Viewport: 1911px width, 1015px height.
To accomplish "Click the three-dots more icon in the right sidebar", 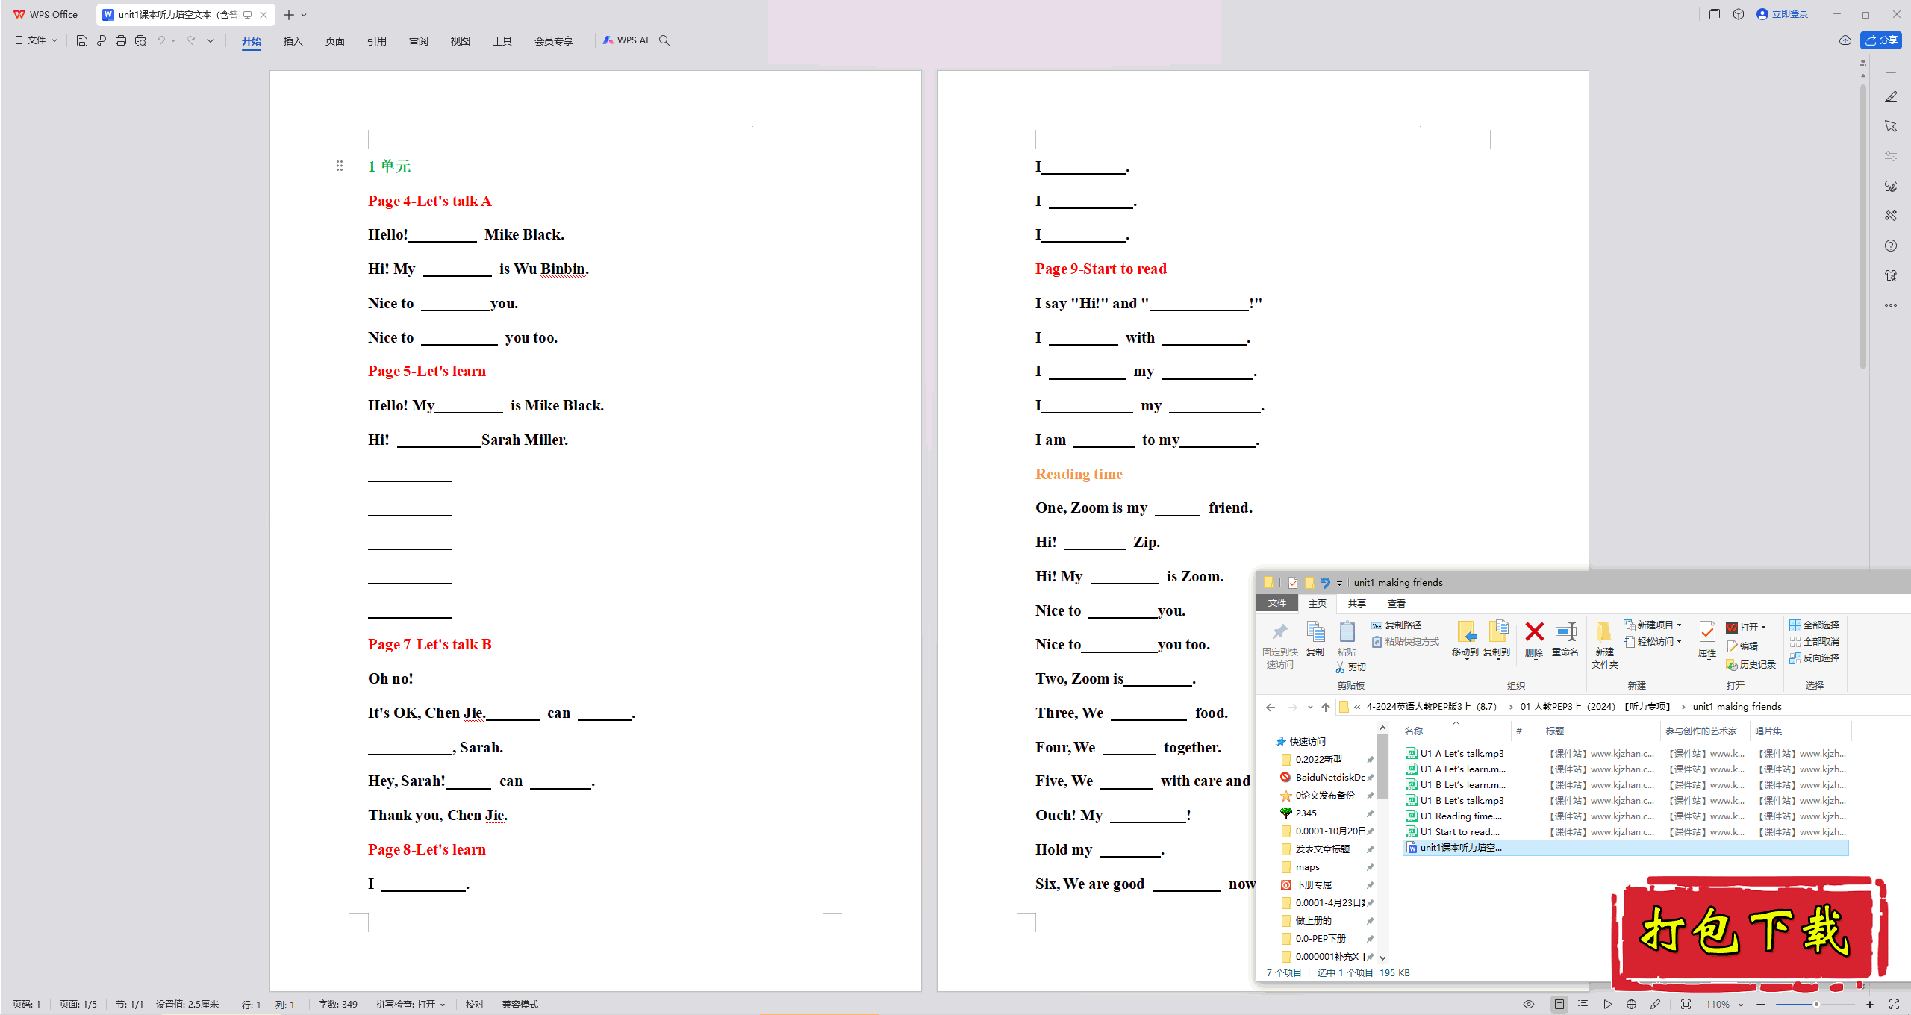I will tap(1891, 305).
